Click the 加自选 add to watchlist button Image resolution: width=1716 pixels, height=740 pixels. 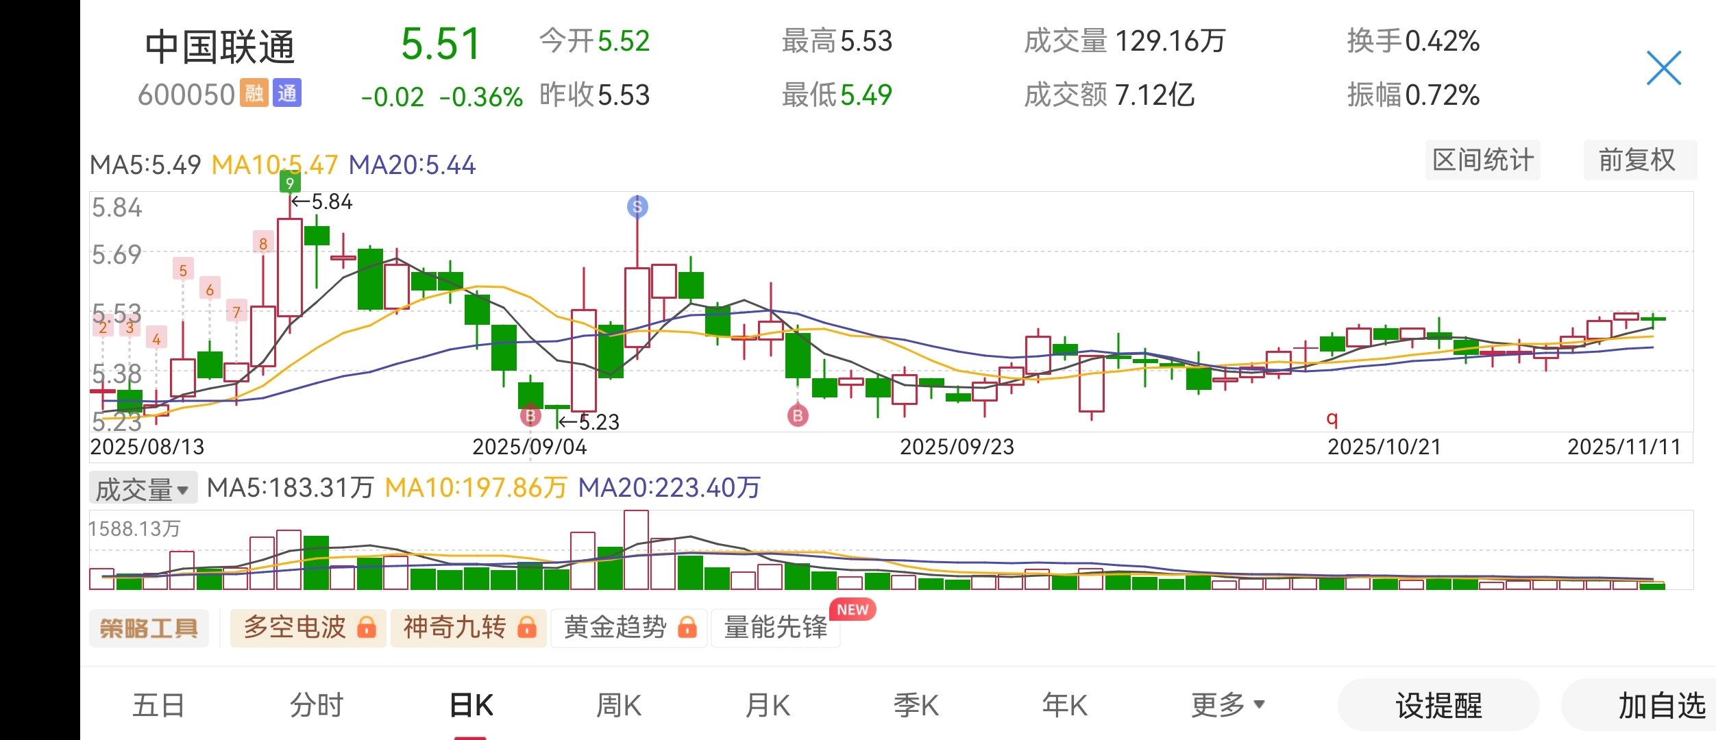coord(1660,705)
